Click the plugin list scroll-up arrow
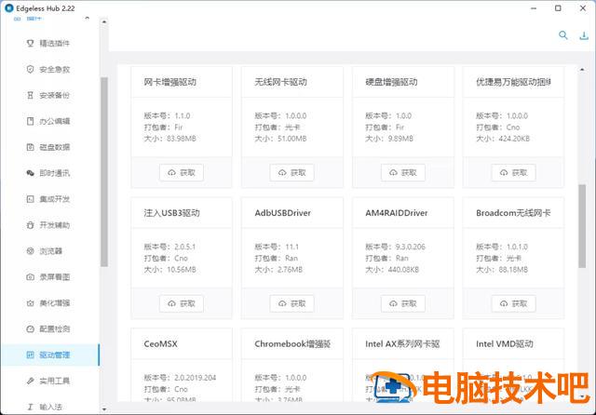The image size is (596, 415). (582, 70)
